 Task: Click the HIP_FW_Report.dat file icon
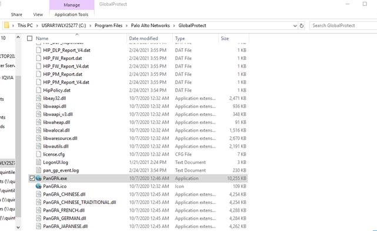38,58
